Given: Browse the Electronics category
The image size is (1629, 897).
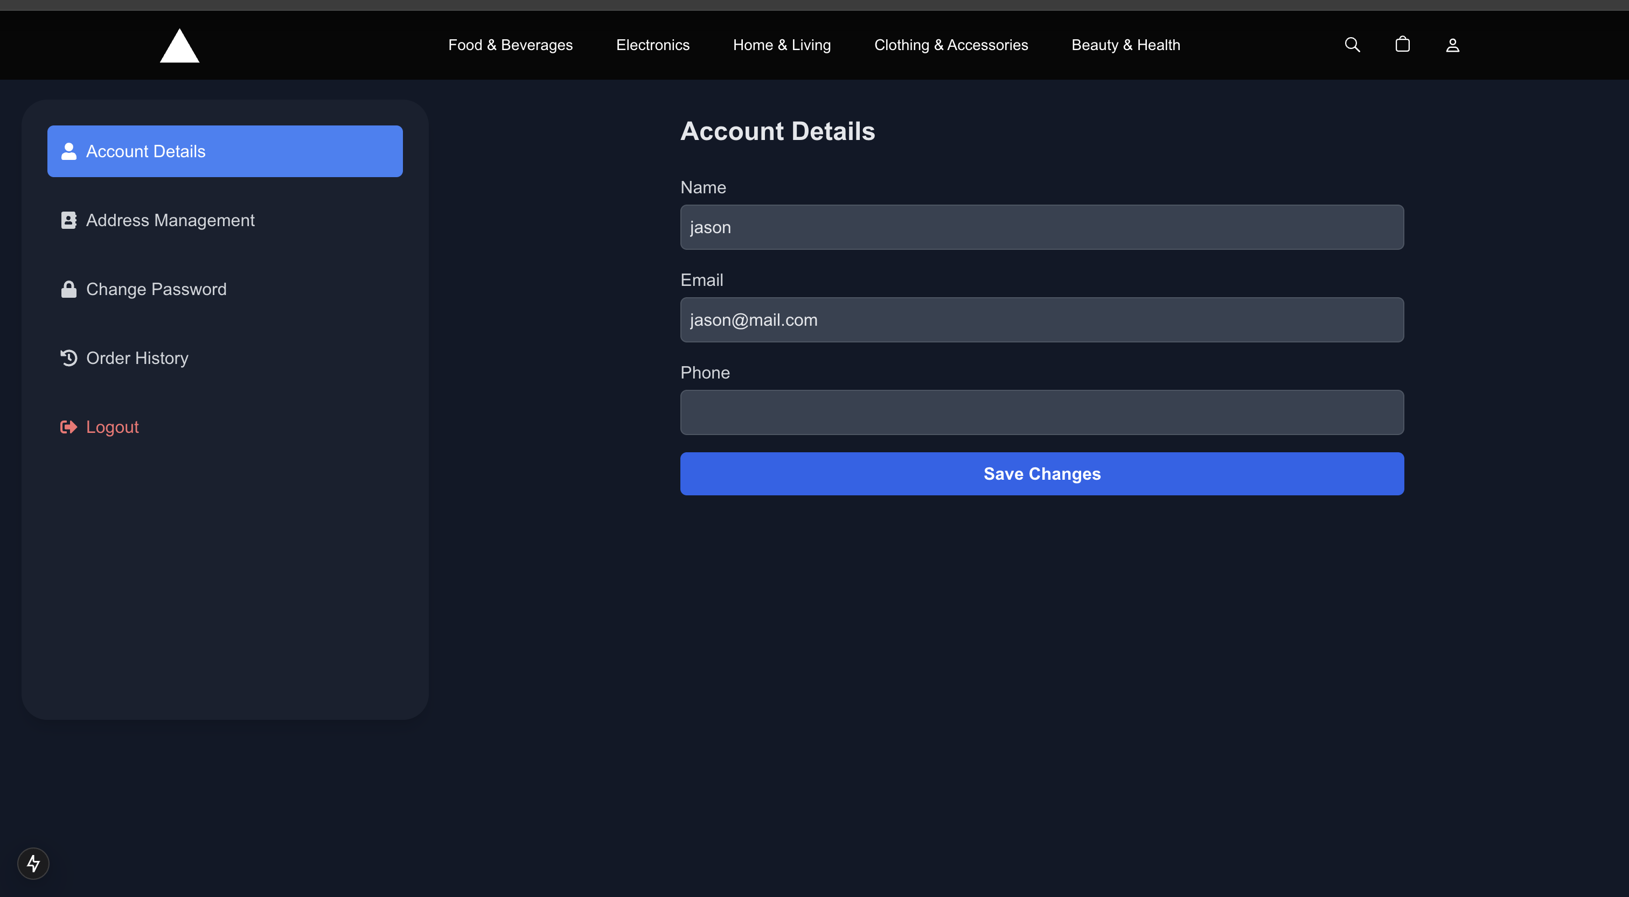Looking at the screenshot, I should (652, 45).
